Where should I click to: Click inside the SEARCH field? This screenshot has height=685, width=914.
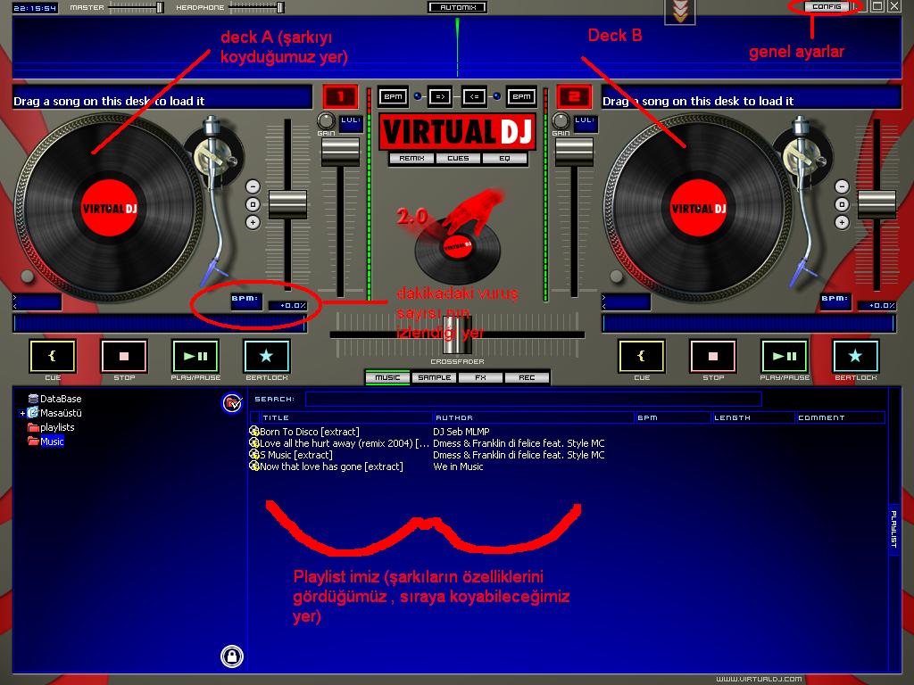pyautogui.click(x=534, y=399)
